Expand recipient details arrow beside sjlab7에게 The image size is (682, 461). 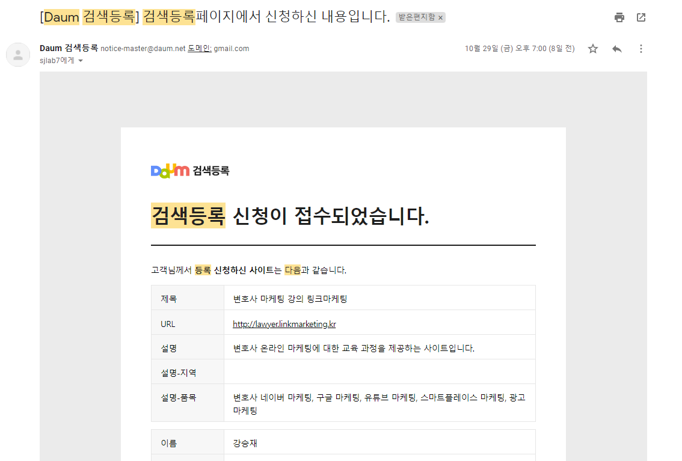(x=81, y=61)
